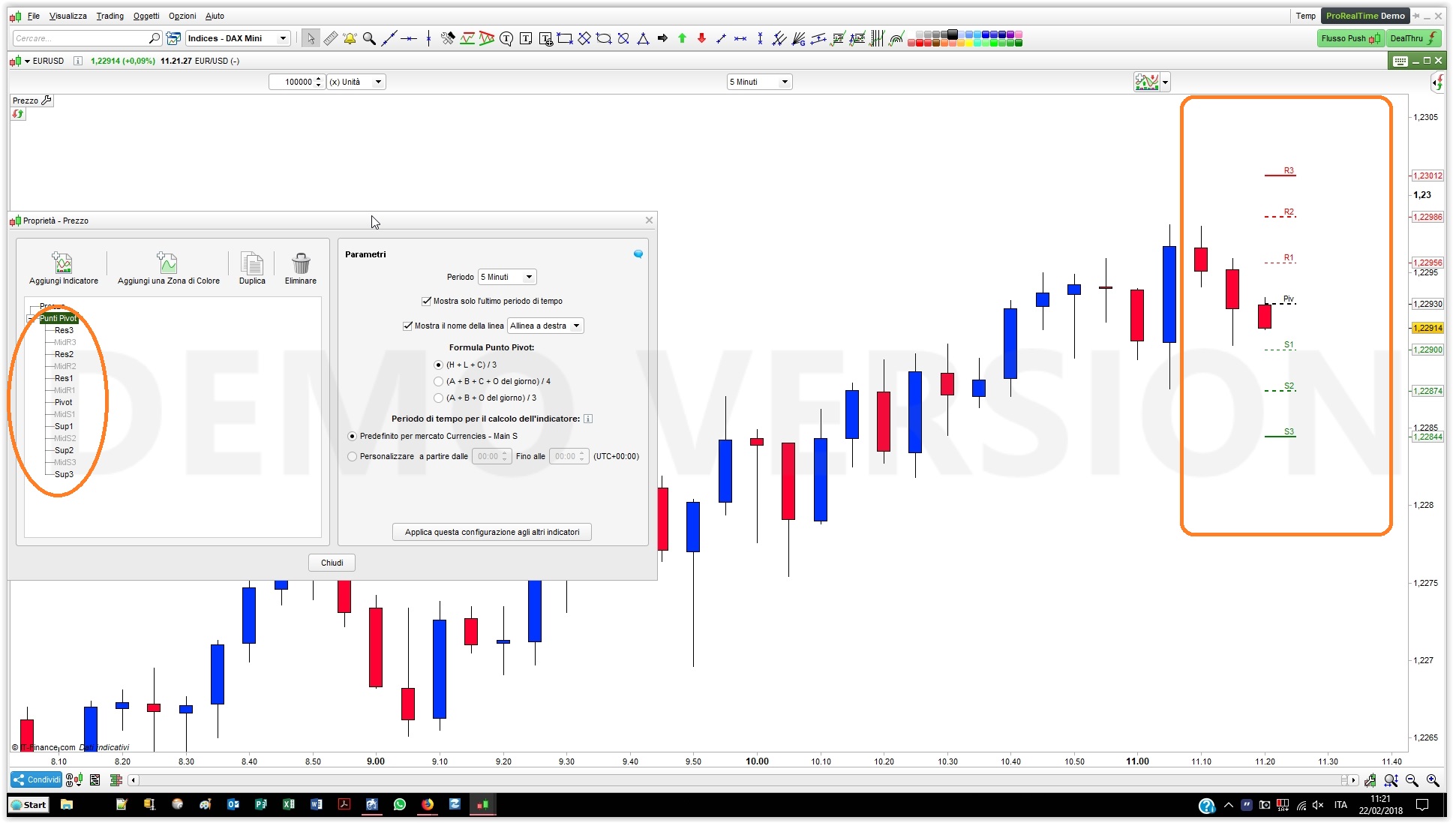
Task: Toggle Mostra solo l'ultimo periodo di tempo
Action: 427,301
